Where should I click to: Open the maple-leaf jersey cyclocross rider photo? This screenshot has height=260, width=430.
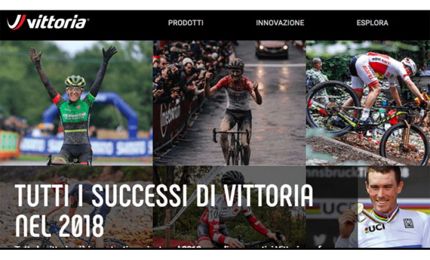tap(230, 207)
